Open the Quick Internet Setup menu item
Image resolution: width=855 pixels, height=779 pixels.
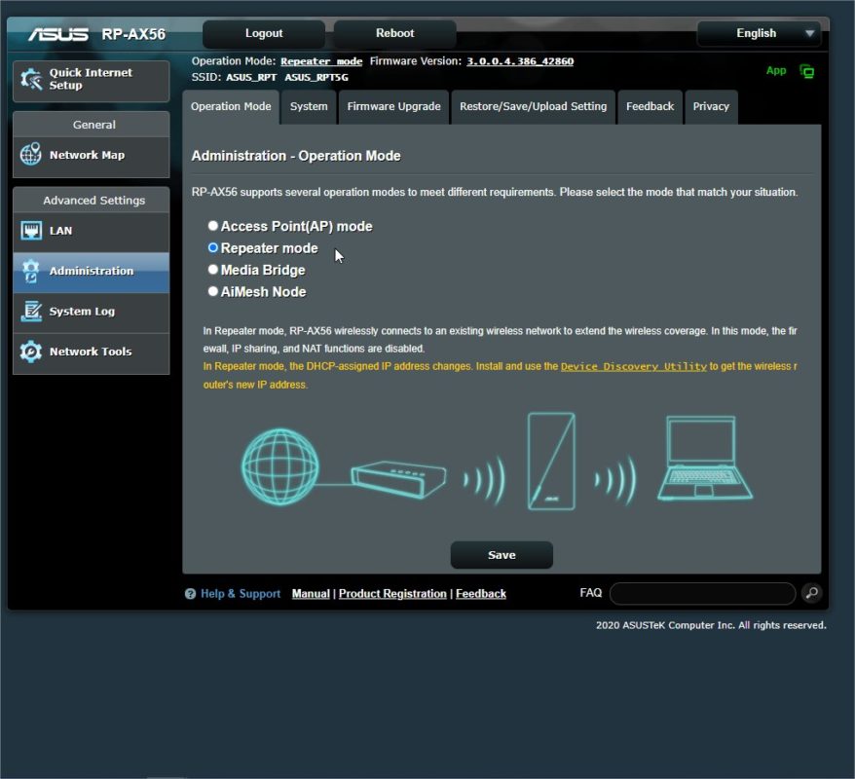click(92, 81)
